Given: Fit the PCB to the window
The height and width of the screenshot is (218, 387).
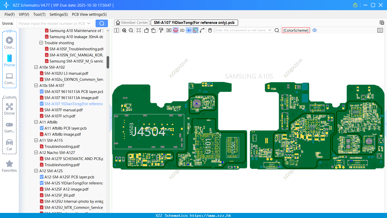Looking at the screenshot, I should tap(139, 30).
